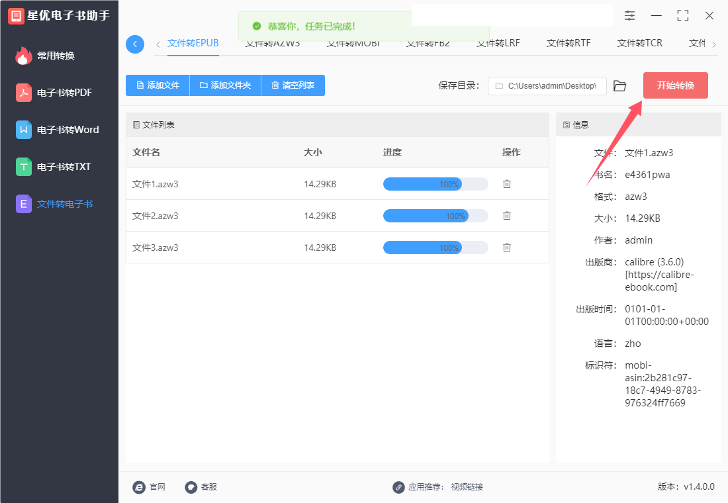Switch to the 文件转LRF tab
This screenshot has width=728, height=503.
(x=498, y=43)
